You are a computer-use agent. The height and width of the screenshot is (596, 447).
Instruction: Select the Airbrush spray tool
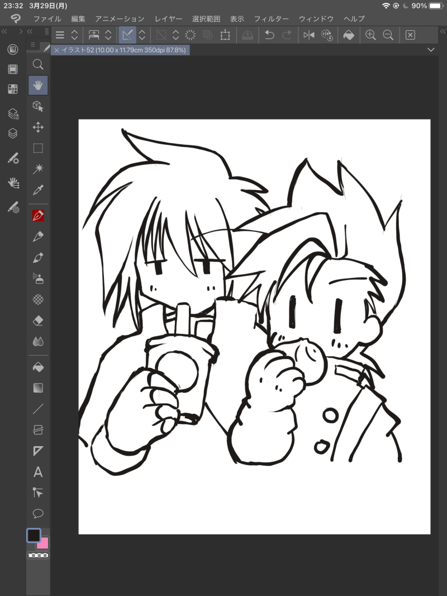pyautogui.click(x=38, y=278)
